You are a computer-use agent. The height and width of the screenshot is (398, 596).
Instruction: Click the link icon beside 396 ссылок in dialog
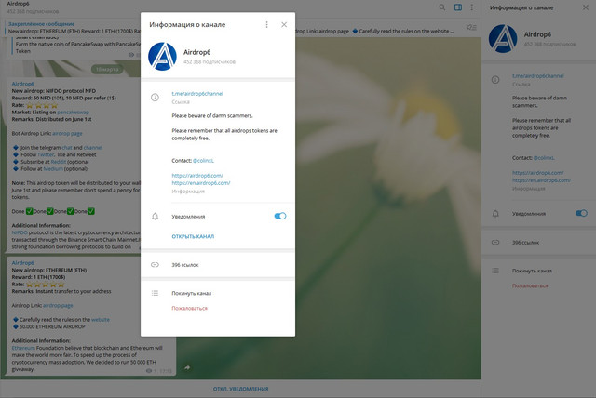pyautogui.click(x=155, y=264)
